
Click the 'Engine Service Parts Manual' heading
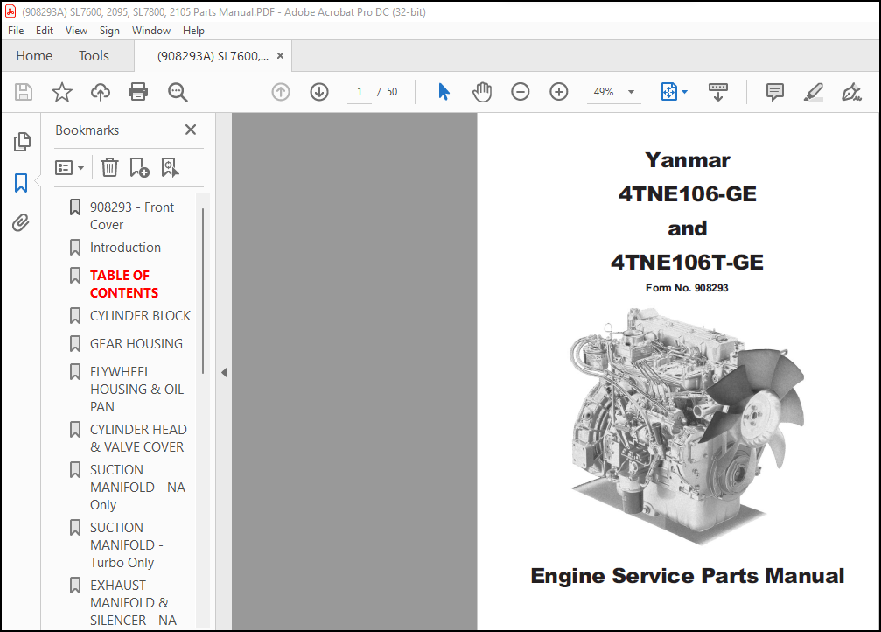[x=687, y=576]
